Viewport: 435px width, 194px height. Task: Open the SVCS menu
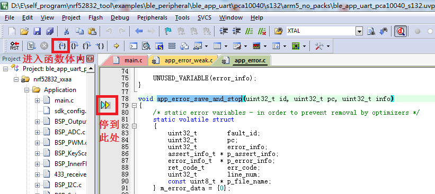tap(205, 17)
